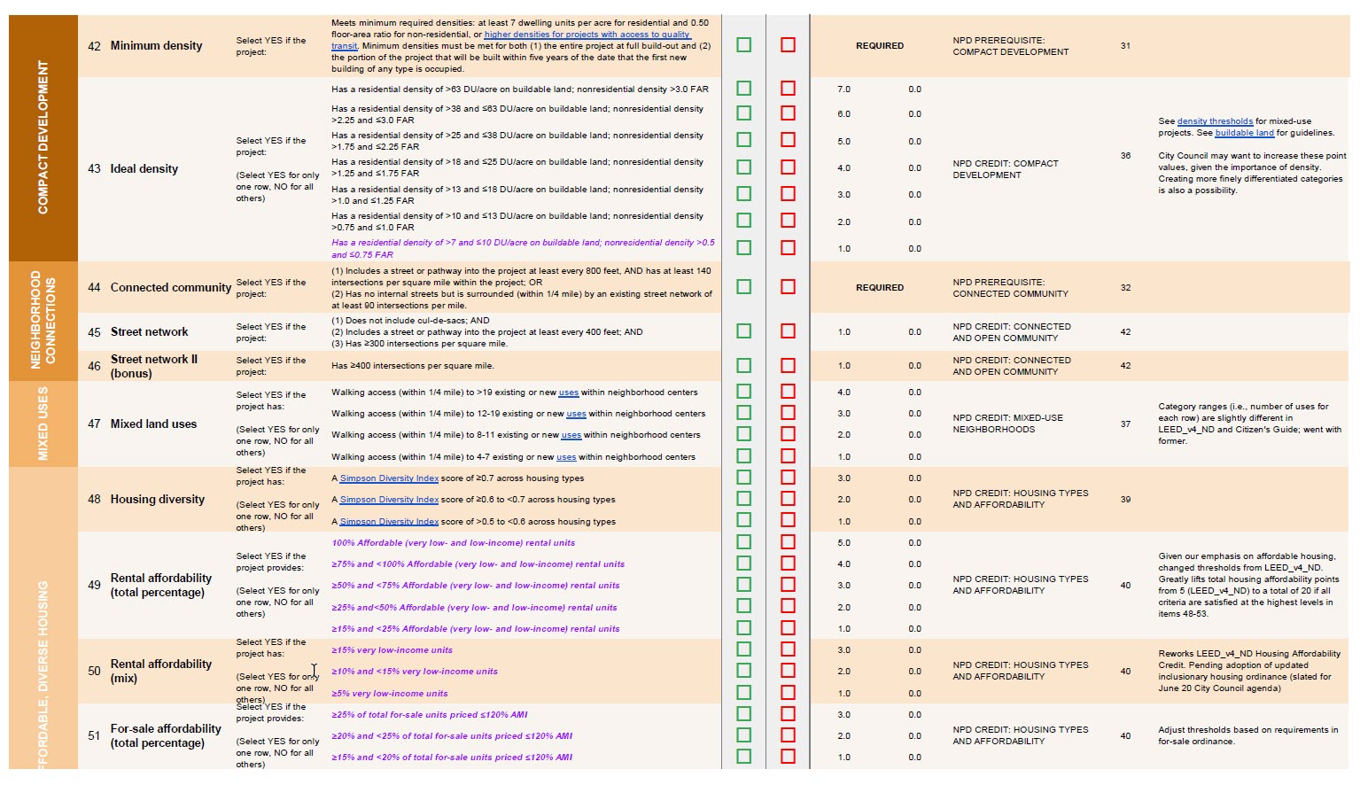Screen dimensions: 1360x785
Task: Select the 'Ideal density' item label cell
Action: 144,168
